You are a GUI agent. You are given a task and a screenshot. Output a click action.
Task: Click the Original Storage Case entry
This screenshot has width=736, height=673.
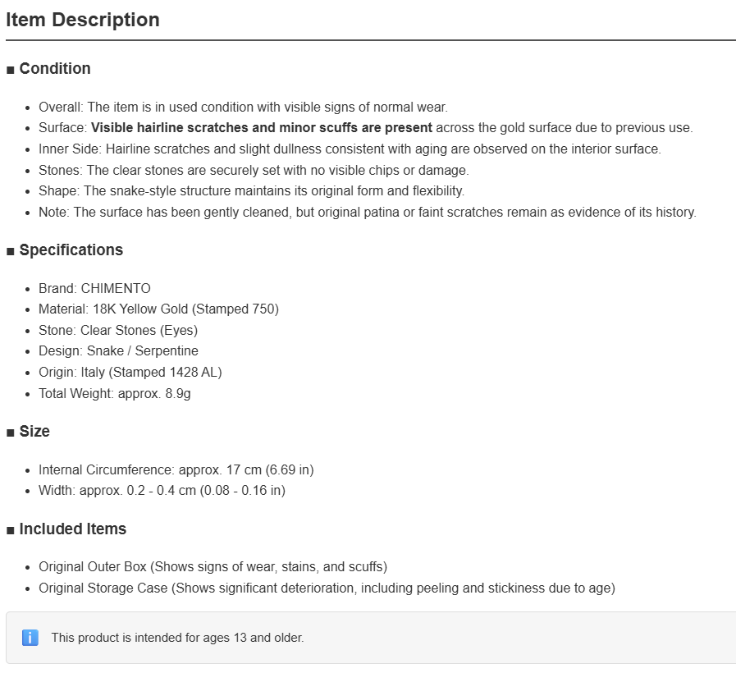[327, 588]
